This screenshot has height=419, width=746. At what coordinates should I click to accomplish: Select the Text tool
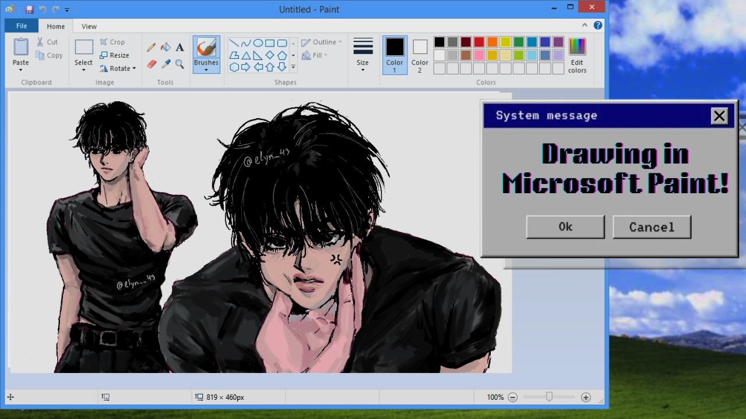(180, 47)
